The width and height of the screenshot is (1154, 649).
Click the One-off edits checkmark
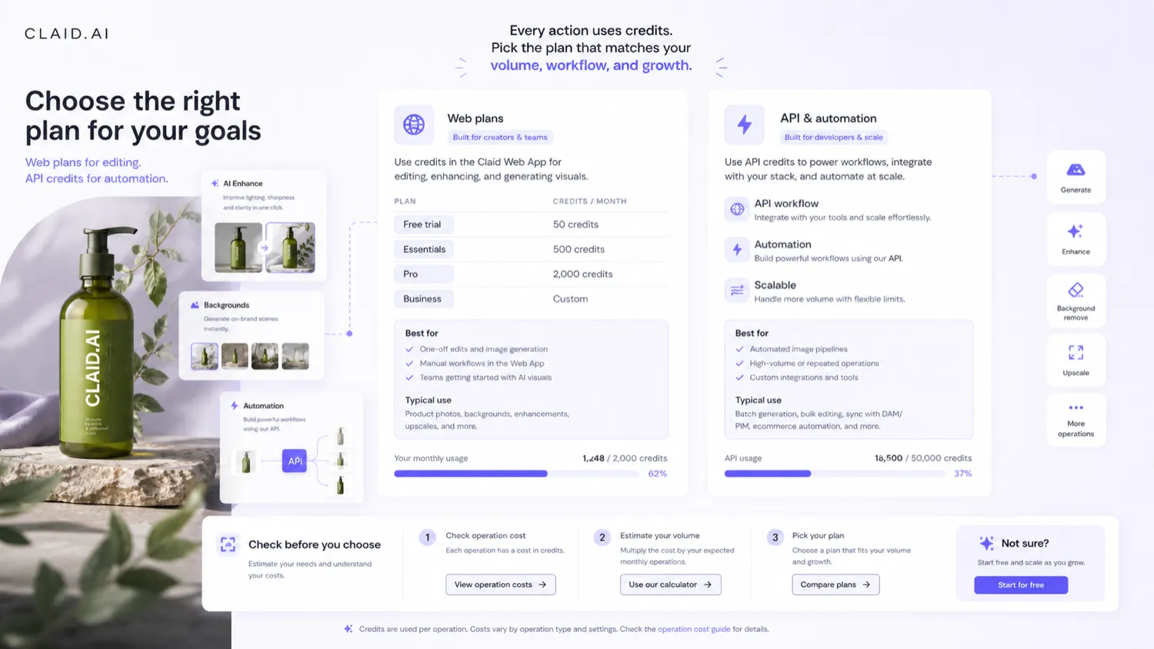coord(409,349)
